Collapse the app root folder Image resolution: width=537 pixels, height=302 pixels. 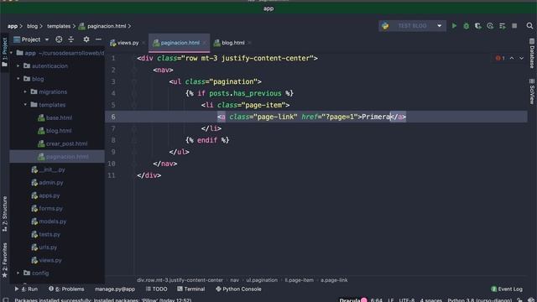click(x=11, y=53)
